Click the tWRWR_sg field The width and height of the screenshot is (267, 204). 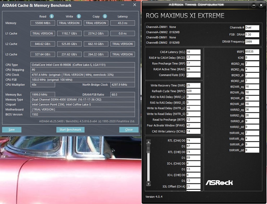coord(252,133)
